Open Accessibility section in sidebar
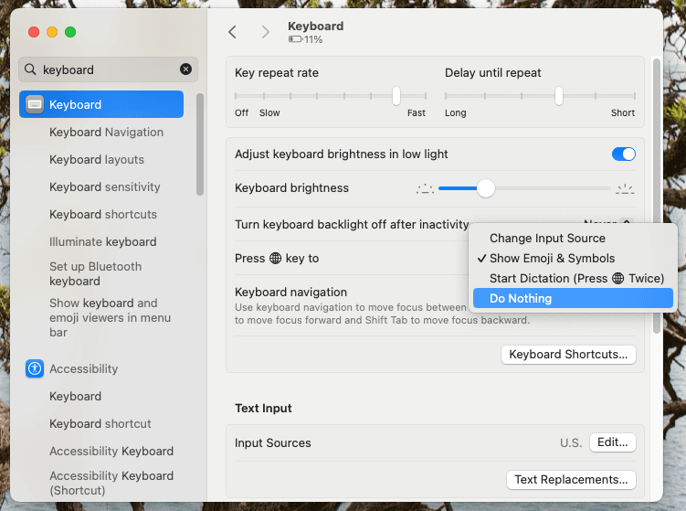This screenshot has height=511, width=686. click(83, 368)
